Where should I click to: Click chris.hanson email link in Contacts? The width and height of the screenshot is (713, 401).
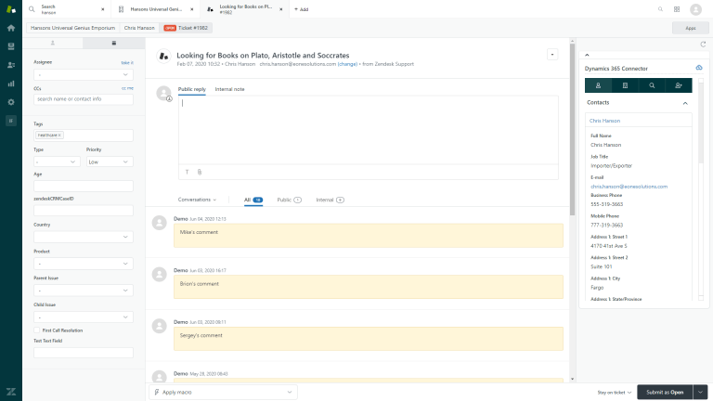pos(629,187)
